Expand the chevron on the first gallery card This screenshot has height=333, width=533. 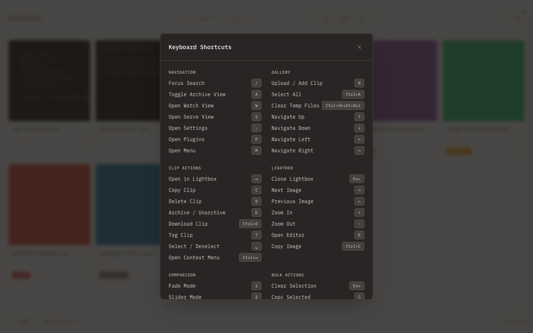(82, 139)
